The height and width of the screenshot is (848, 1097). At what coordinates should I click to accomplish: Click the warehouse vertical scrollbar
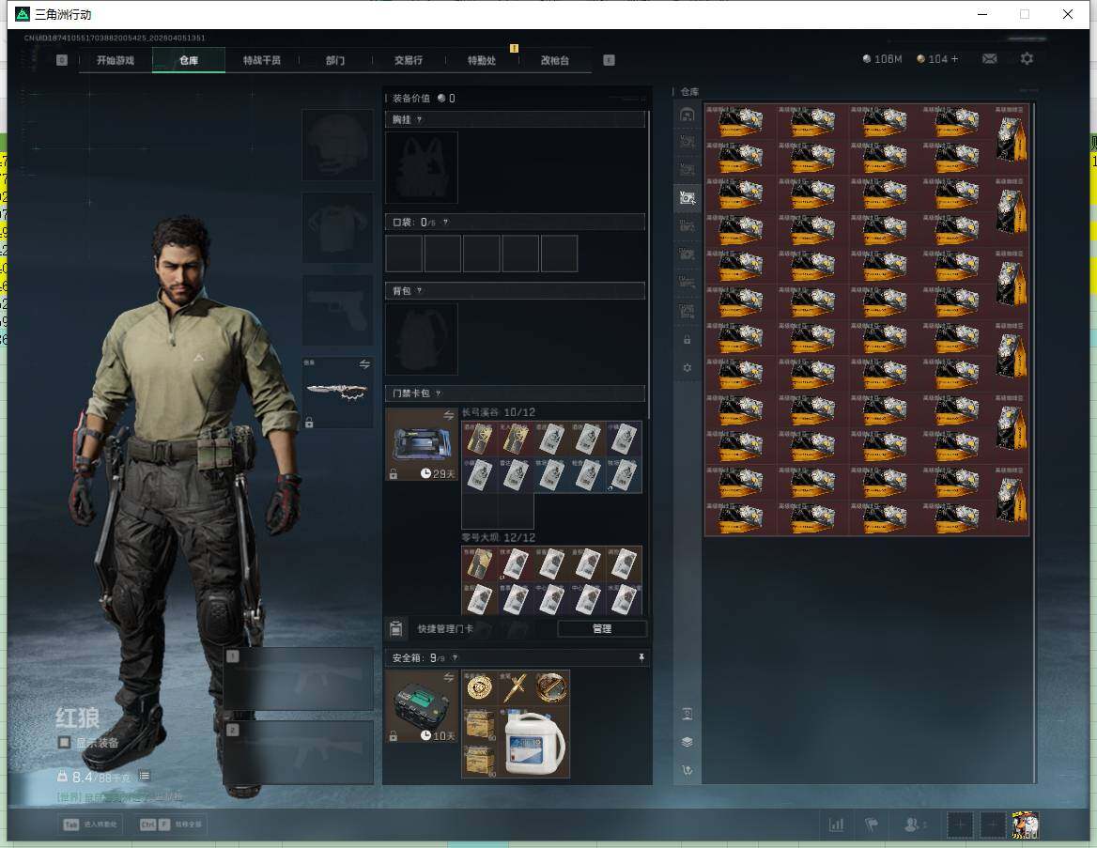pos(1034,442)
